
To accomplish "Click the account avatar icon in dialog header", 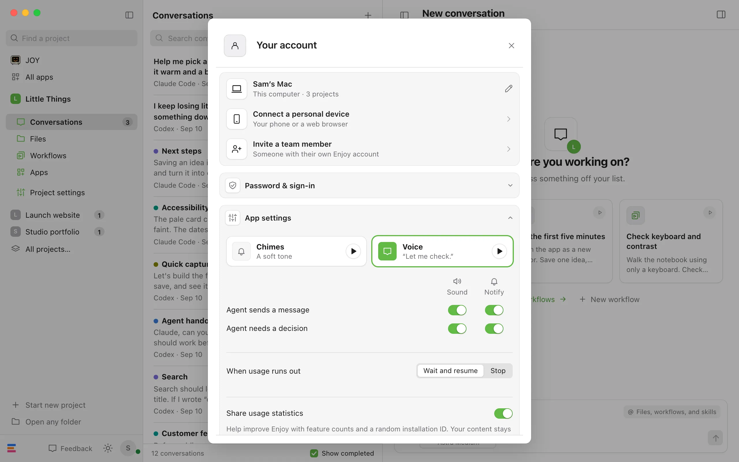I will point(235,46).
